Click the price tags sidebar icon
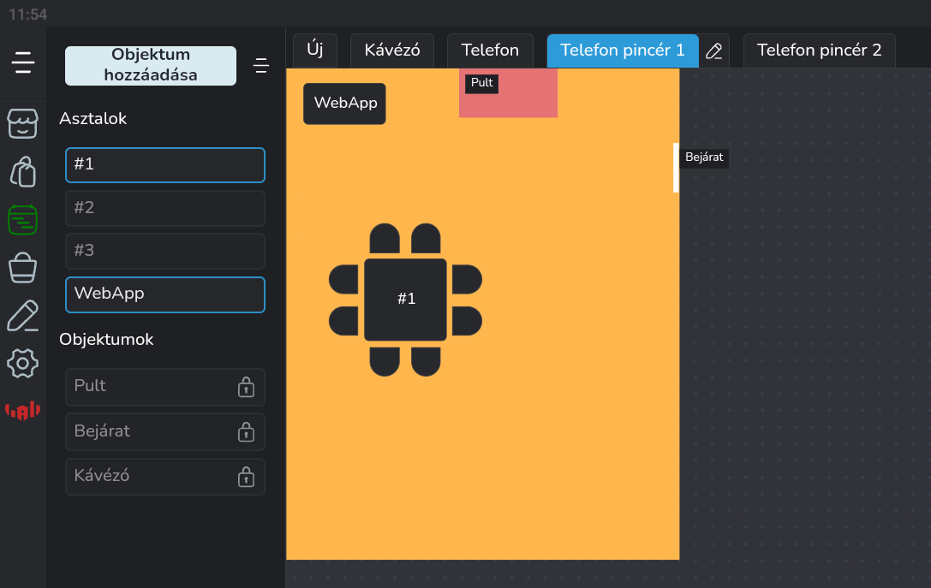Image resolution: width=931 pixels, height=588 pixels. pyautogui.click(x=23, y=172)
